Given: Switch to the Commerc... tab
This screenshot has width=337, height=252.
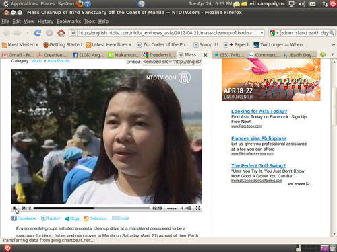Looking at the screenshot, I should pyautogui.click(x=265, y=55).
